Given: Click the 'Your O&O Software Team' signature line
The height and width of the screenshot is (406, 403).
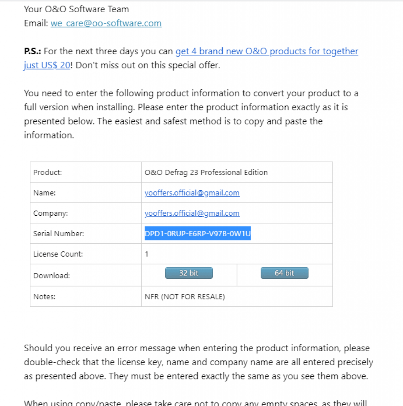Looking at the screenshot, I should pos(76,10).
